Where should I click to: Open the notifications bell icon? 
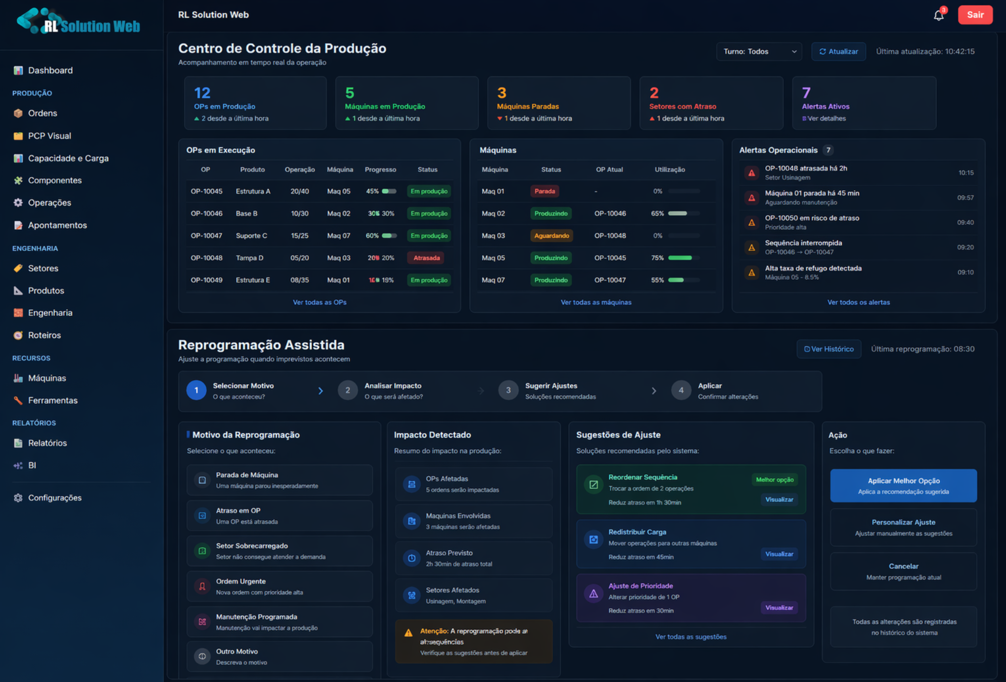(x=938, y=15)
